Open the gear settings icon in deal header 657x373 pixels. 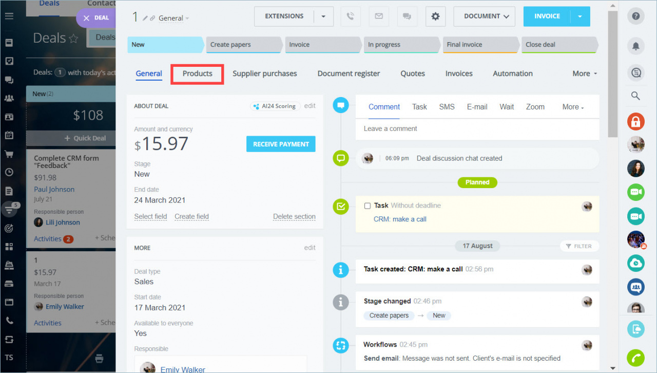(435, 16)
